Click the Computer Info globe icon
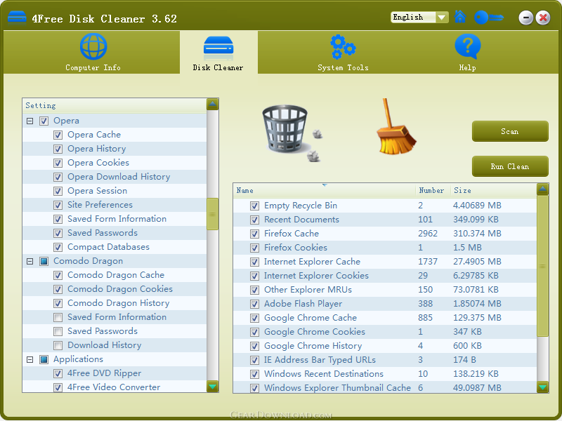The image size is (562, 421). (x=93, y=46)
